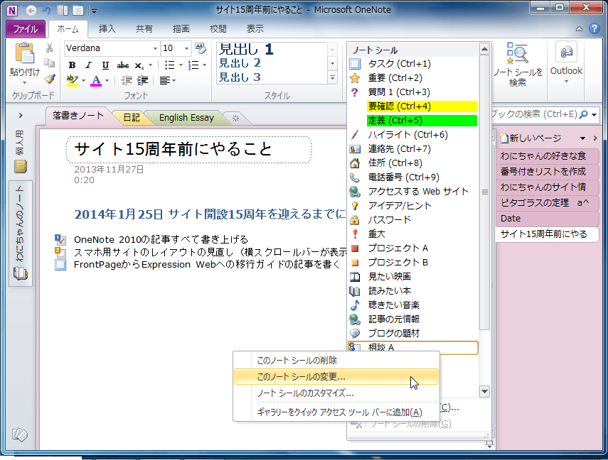Toggle strikethrough formatting
Viewport: 608px width, 460px height.
click(123, 65)
